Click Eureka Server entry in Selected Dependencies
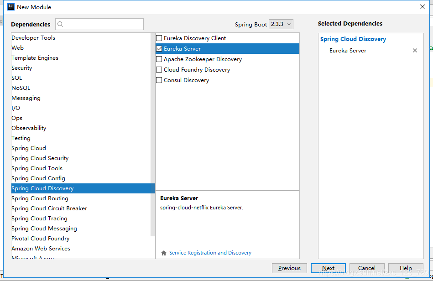 pyautogui.click(x=348, y=51)
